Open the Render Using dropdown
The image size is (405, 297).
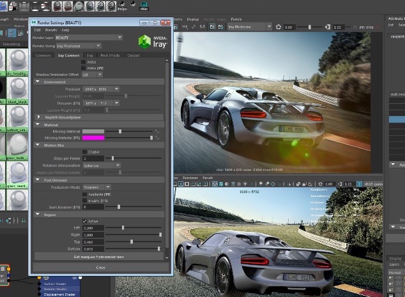click(80, 46)
